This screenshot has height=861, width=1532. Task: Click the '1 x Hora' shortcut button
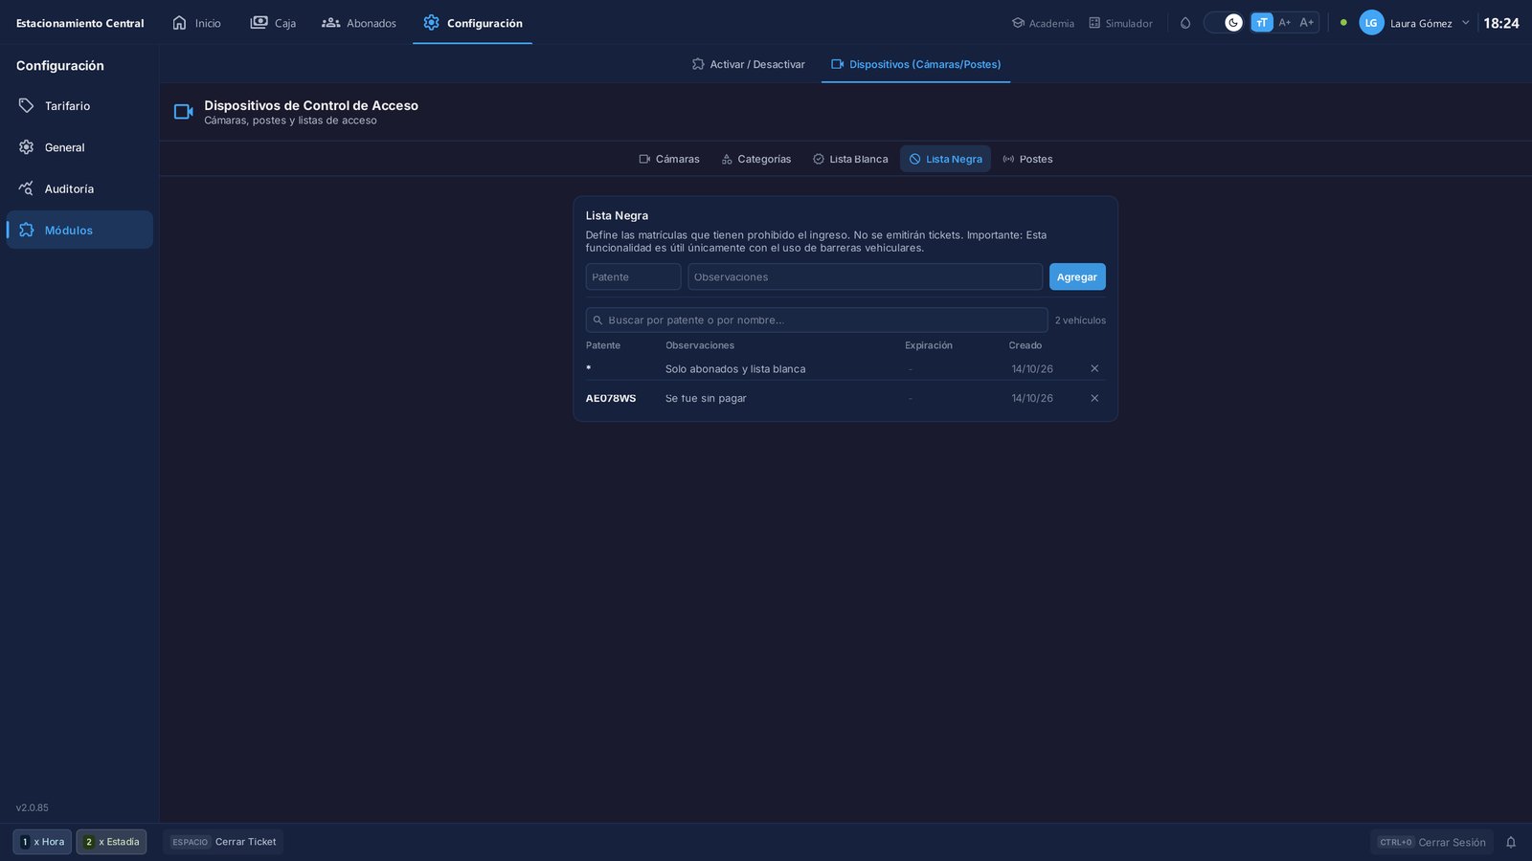42,842
